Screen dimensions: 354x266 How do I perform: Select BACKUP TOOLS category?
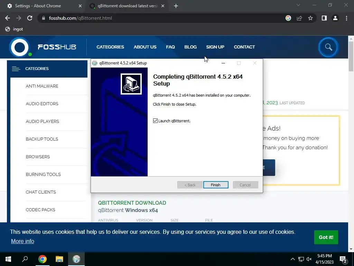tap(42, 139)
